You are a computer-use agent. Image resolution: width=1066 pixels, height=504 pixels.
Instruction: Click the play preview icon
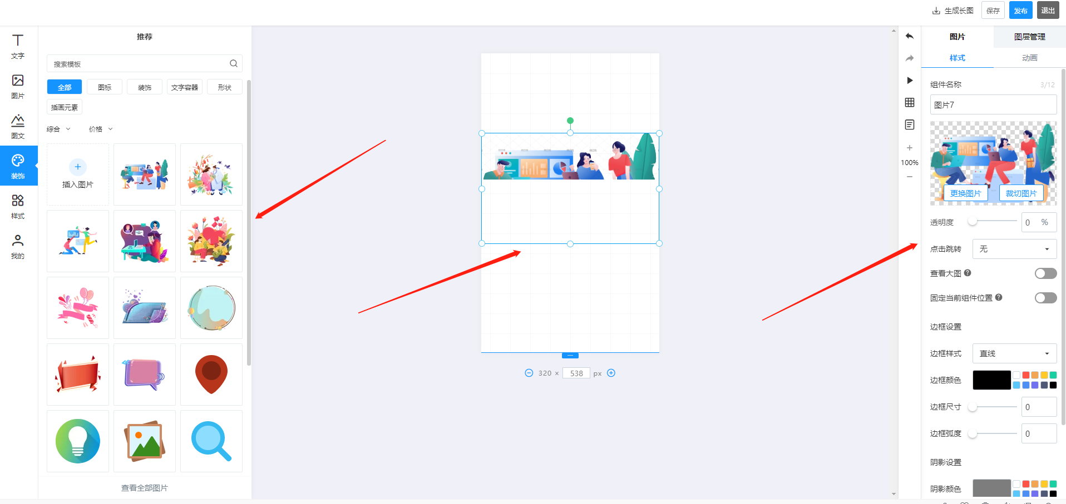tap(910, 81)
